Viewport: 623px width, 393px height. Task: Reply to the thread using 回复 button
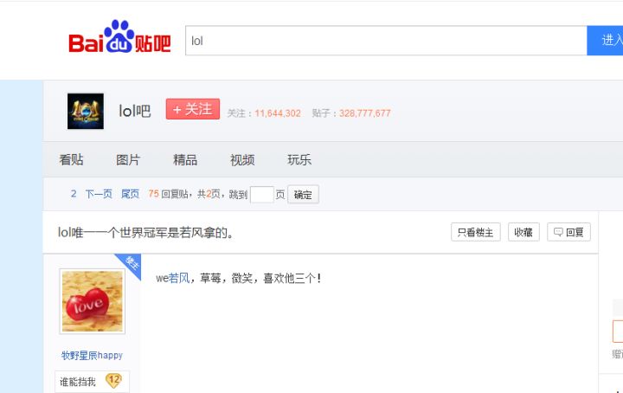pyautogui.click(x=569, y=232)
